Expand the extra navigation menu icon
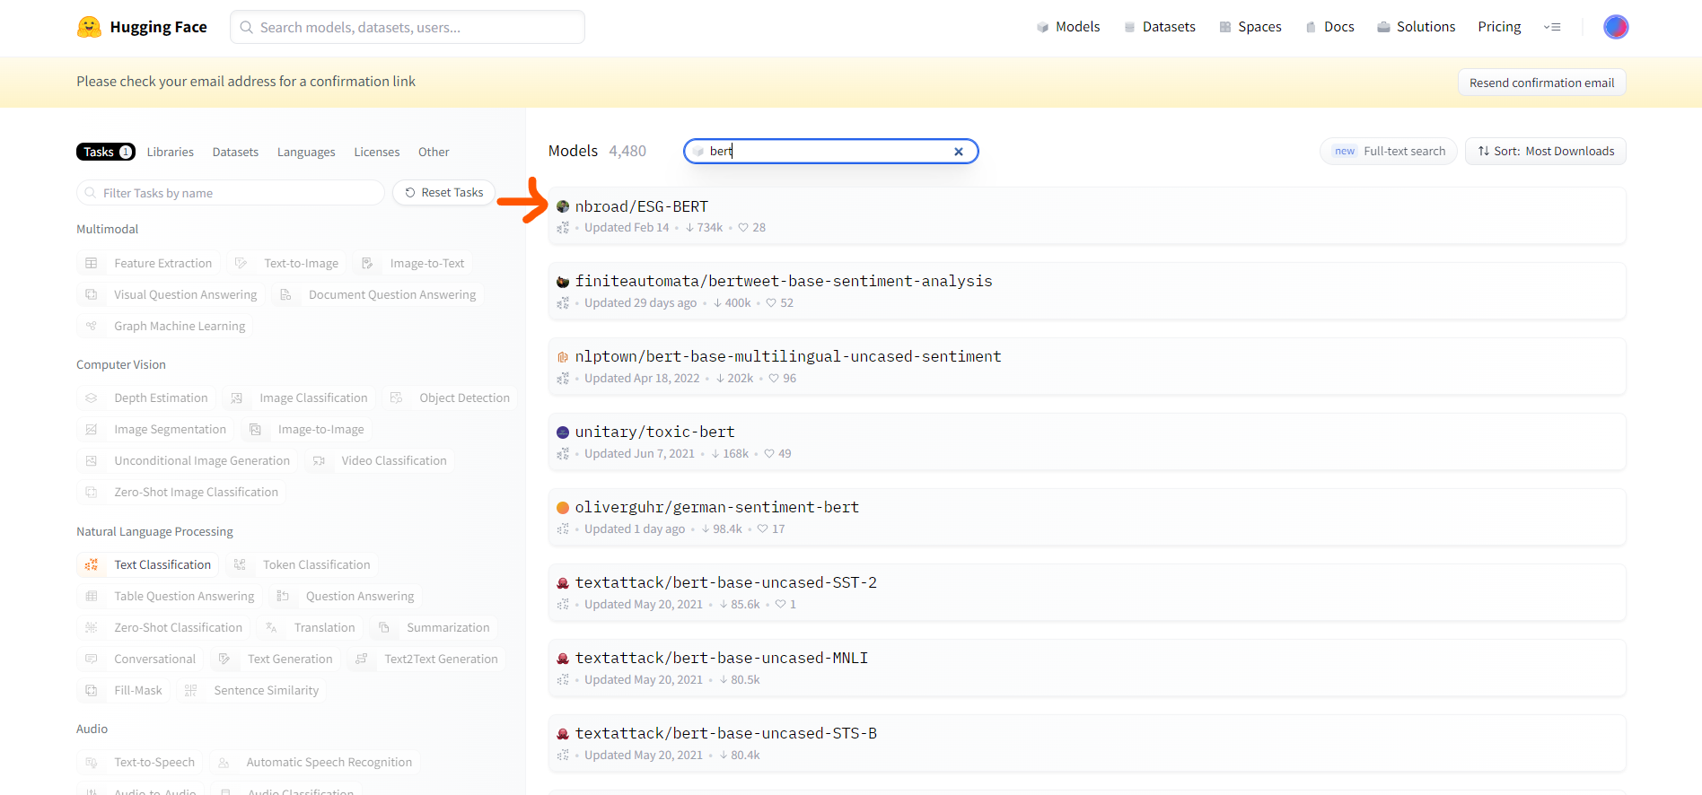 pos(1552,27)
